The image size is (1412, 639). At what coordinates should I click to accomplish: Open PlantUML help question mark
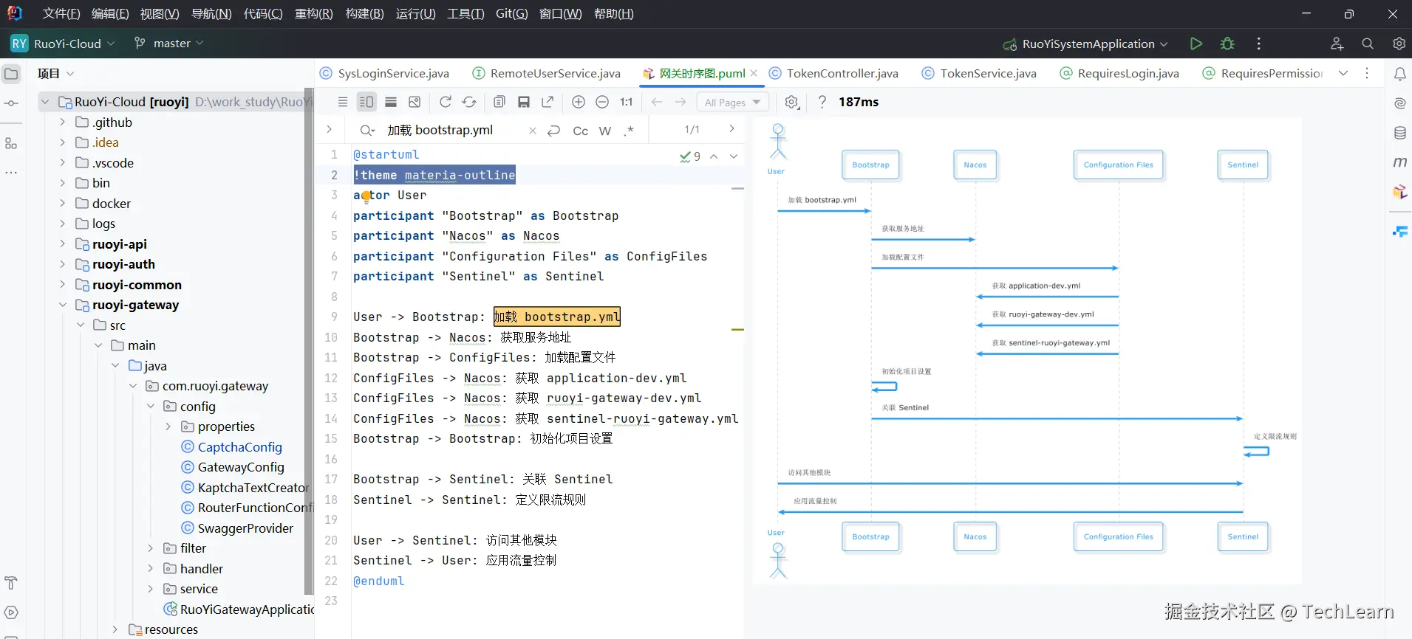pyautogui.click(x=822, y=102)
